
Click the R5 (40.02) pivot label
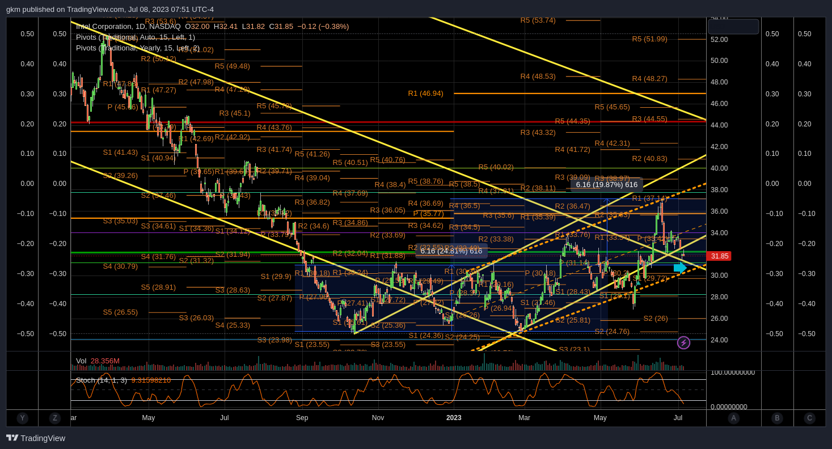coord(496,167)
